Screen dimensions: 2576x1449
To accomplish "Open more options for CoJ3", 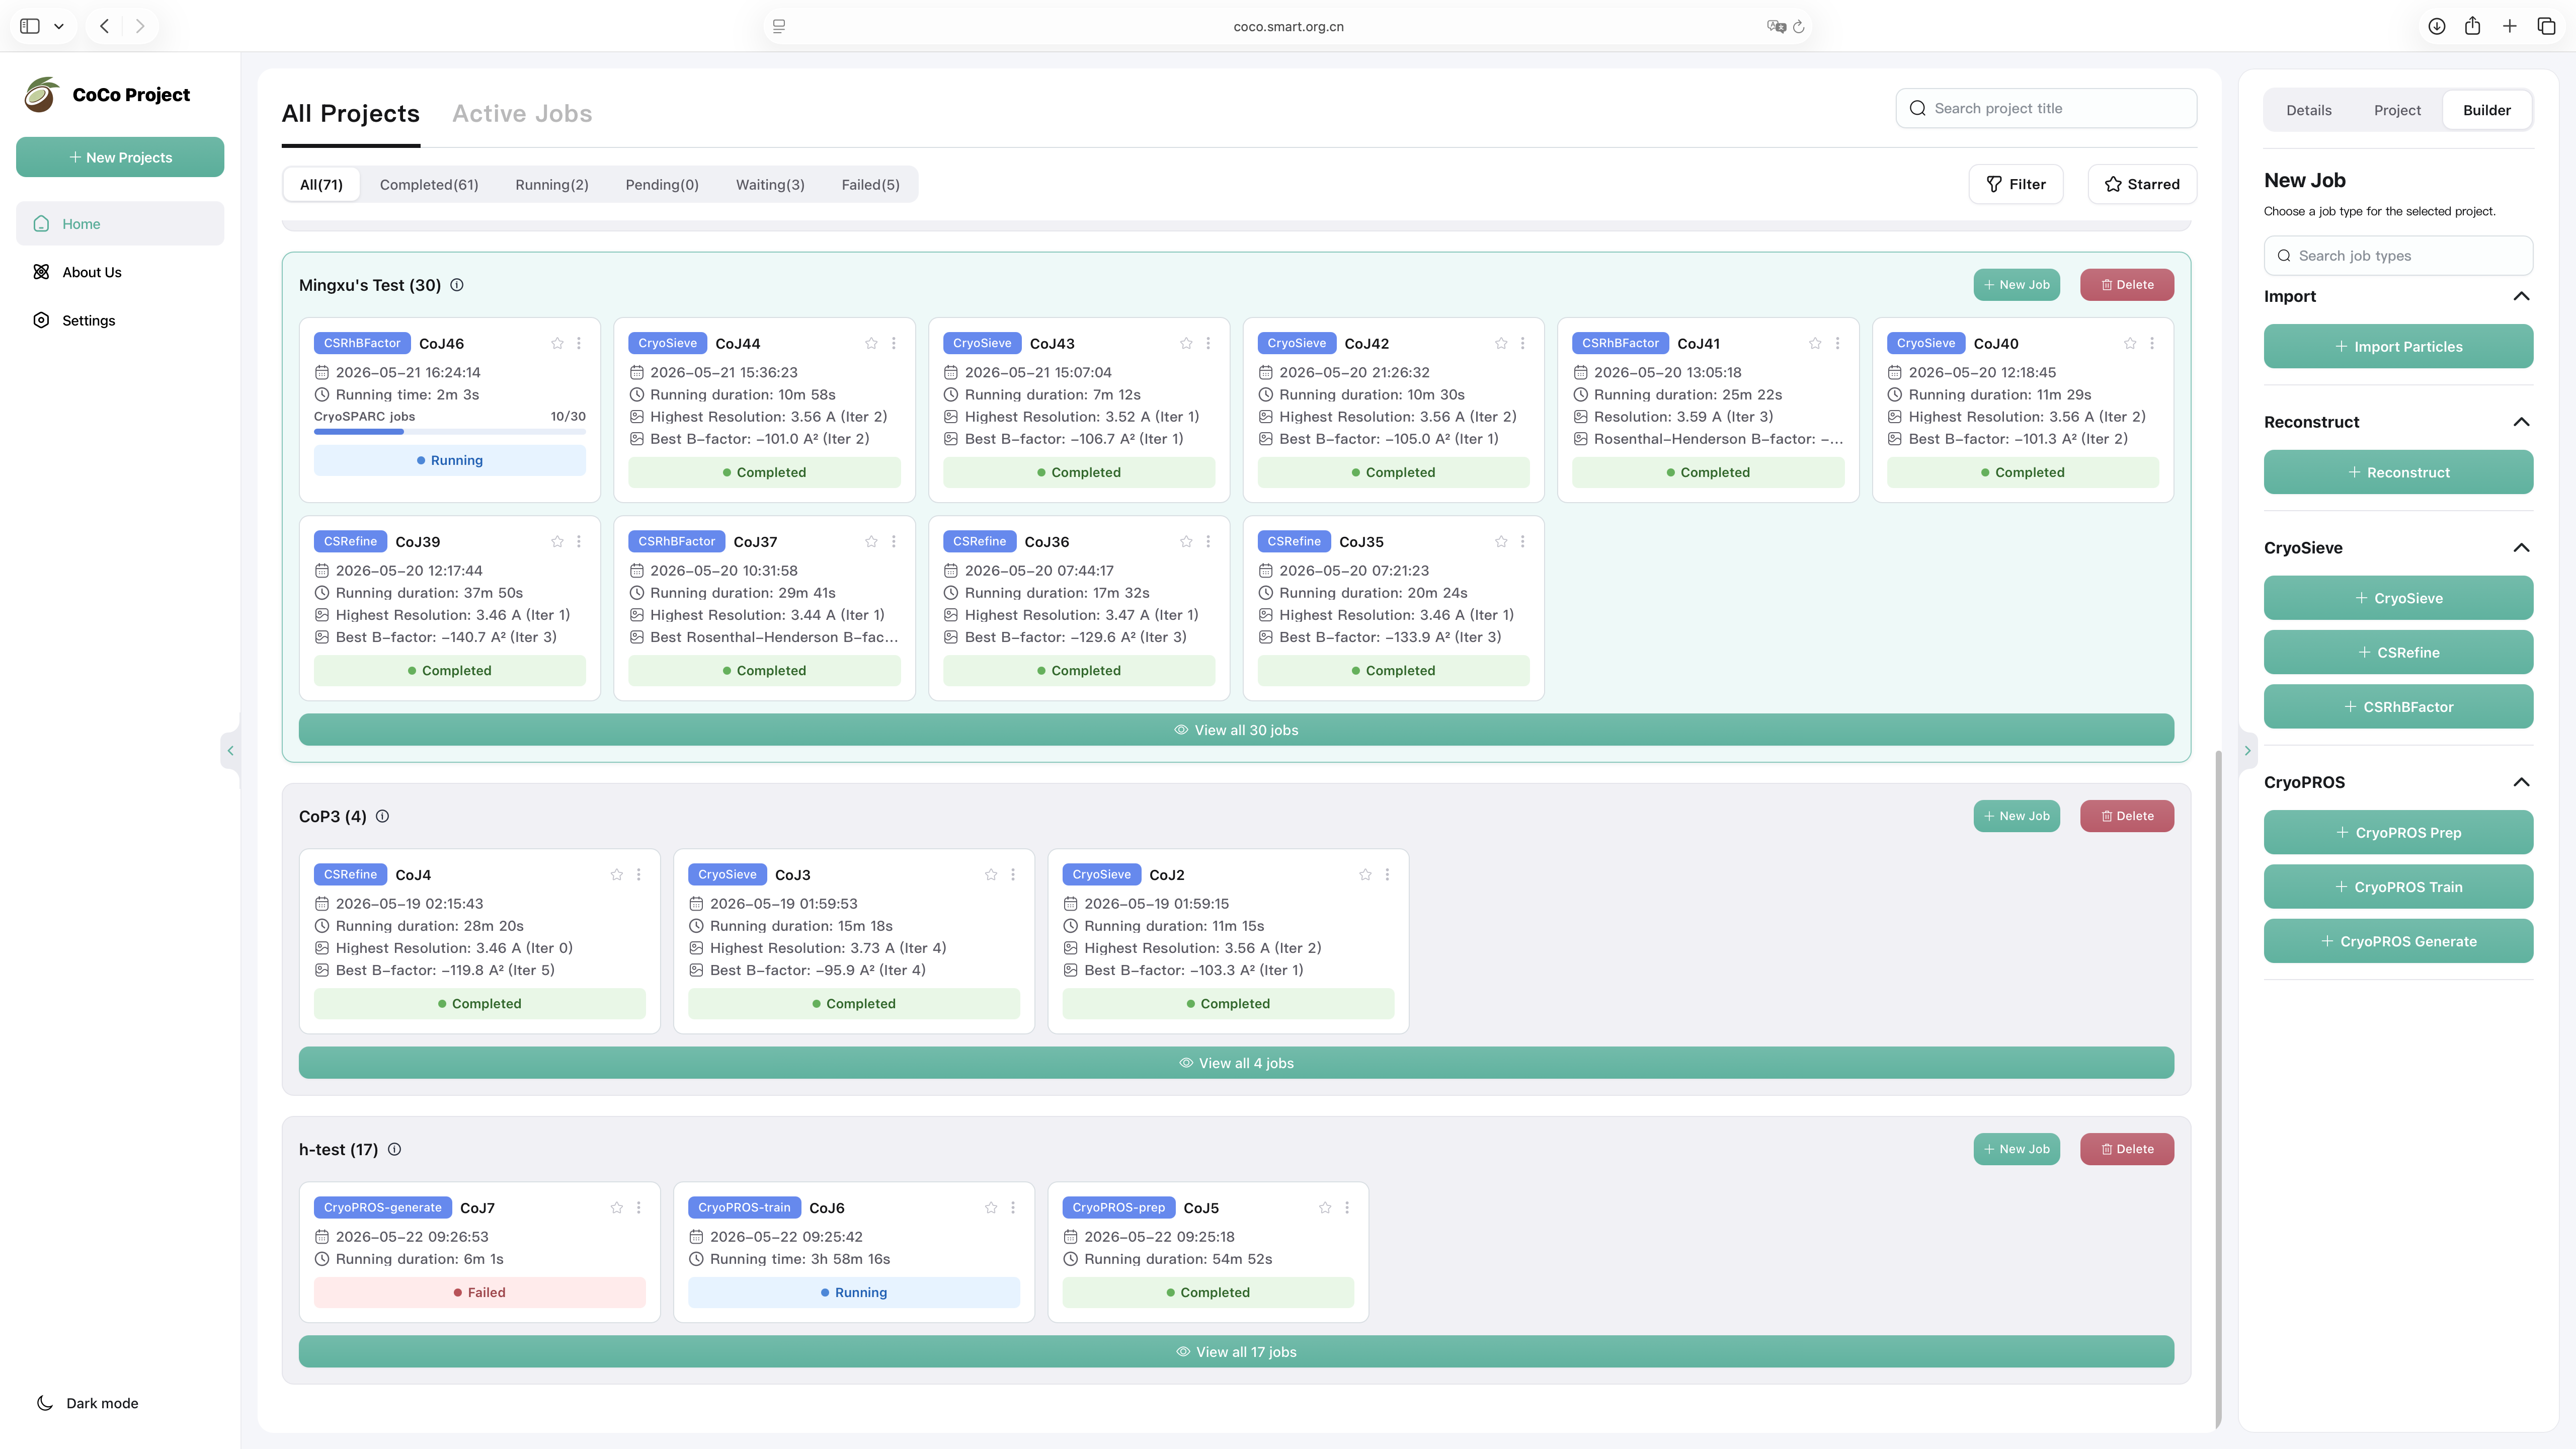I will tap(1013, 874).
